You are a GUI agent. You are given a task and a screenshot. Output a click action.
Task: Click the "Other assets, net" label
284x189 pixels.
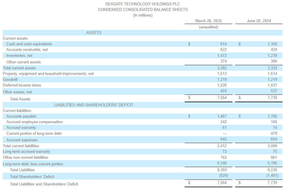coord(17,92)
